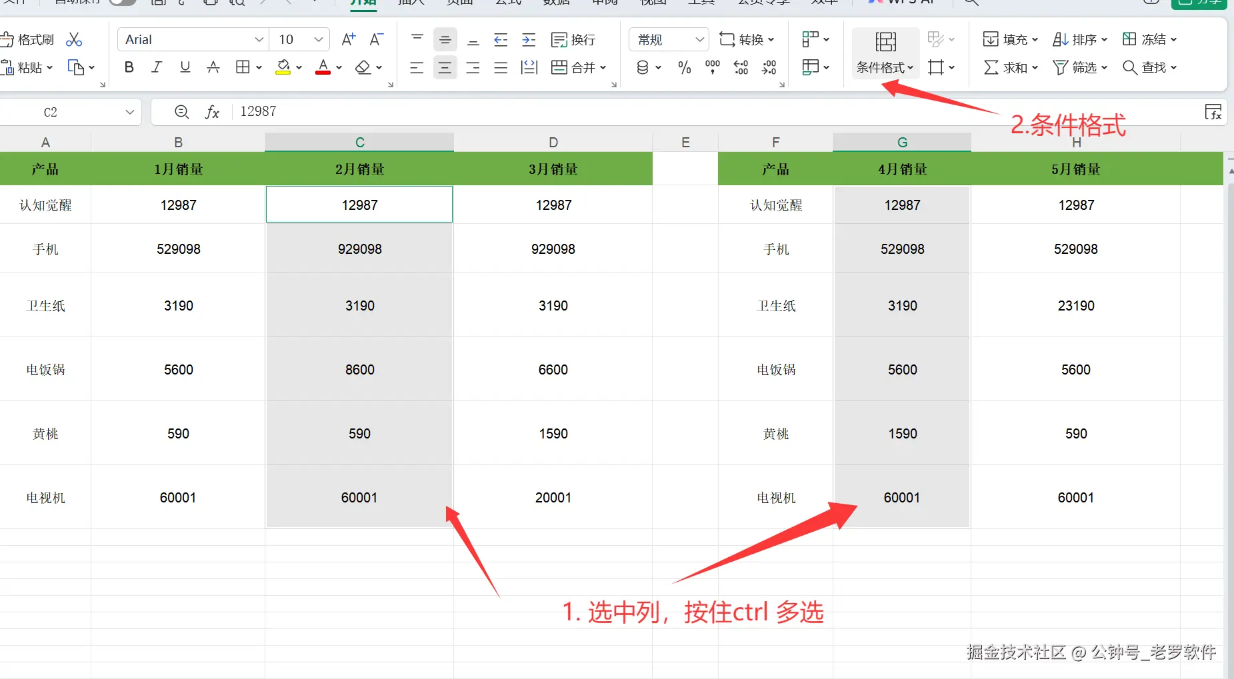
Task: Apply distributed alignment
Action: tap(529, 67)
